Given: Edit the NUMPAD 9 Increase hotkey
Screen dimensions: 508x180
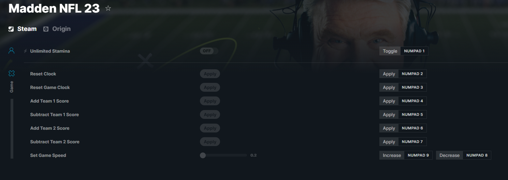Looking at the screenshot, I should 418,155.
